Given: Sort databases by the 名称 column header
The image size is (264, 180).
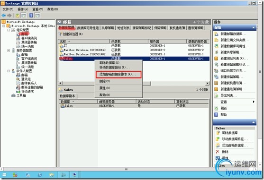Looking at the screenshot, I should (84, 41).
